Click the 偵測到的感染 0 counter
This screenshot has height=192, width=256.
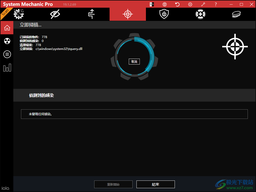point(32,41)
